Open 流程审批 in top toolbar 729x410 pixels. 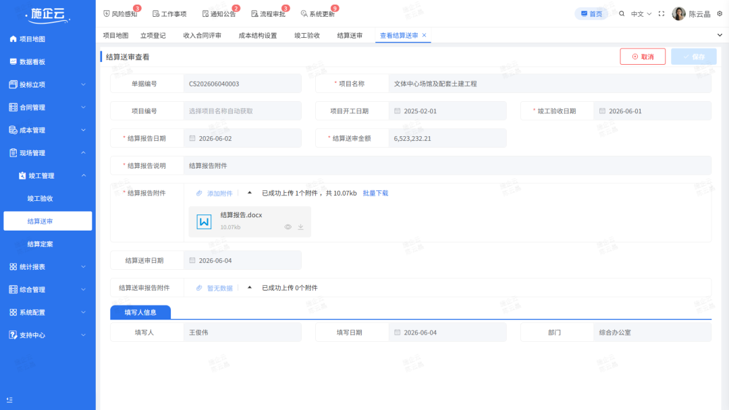click(x=268, y=14)
